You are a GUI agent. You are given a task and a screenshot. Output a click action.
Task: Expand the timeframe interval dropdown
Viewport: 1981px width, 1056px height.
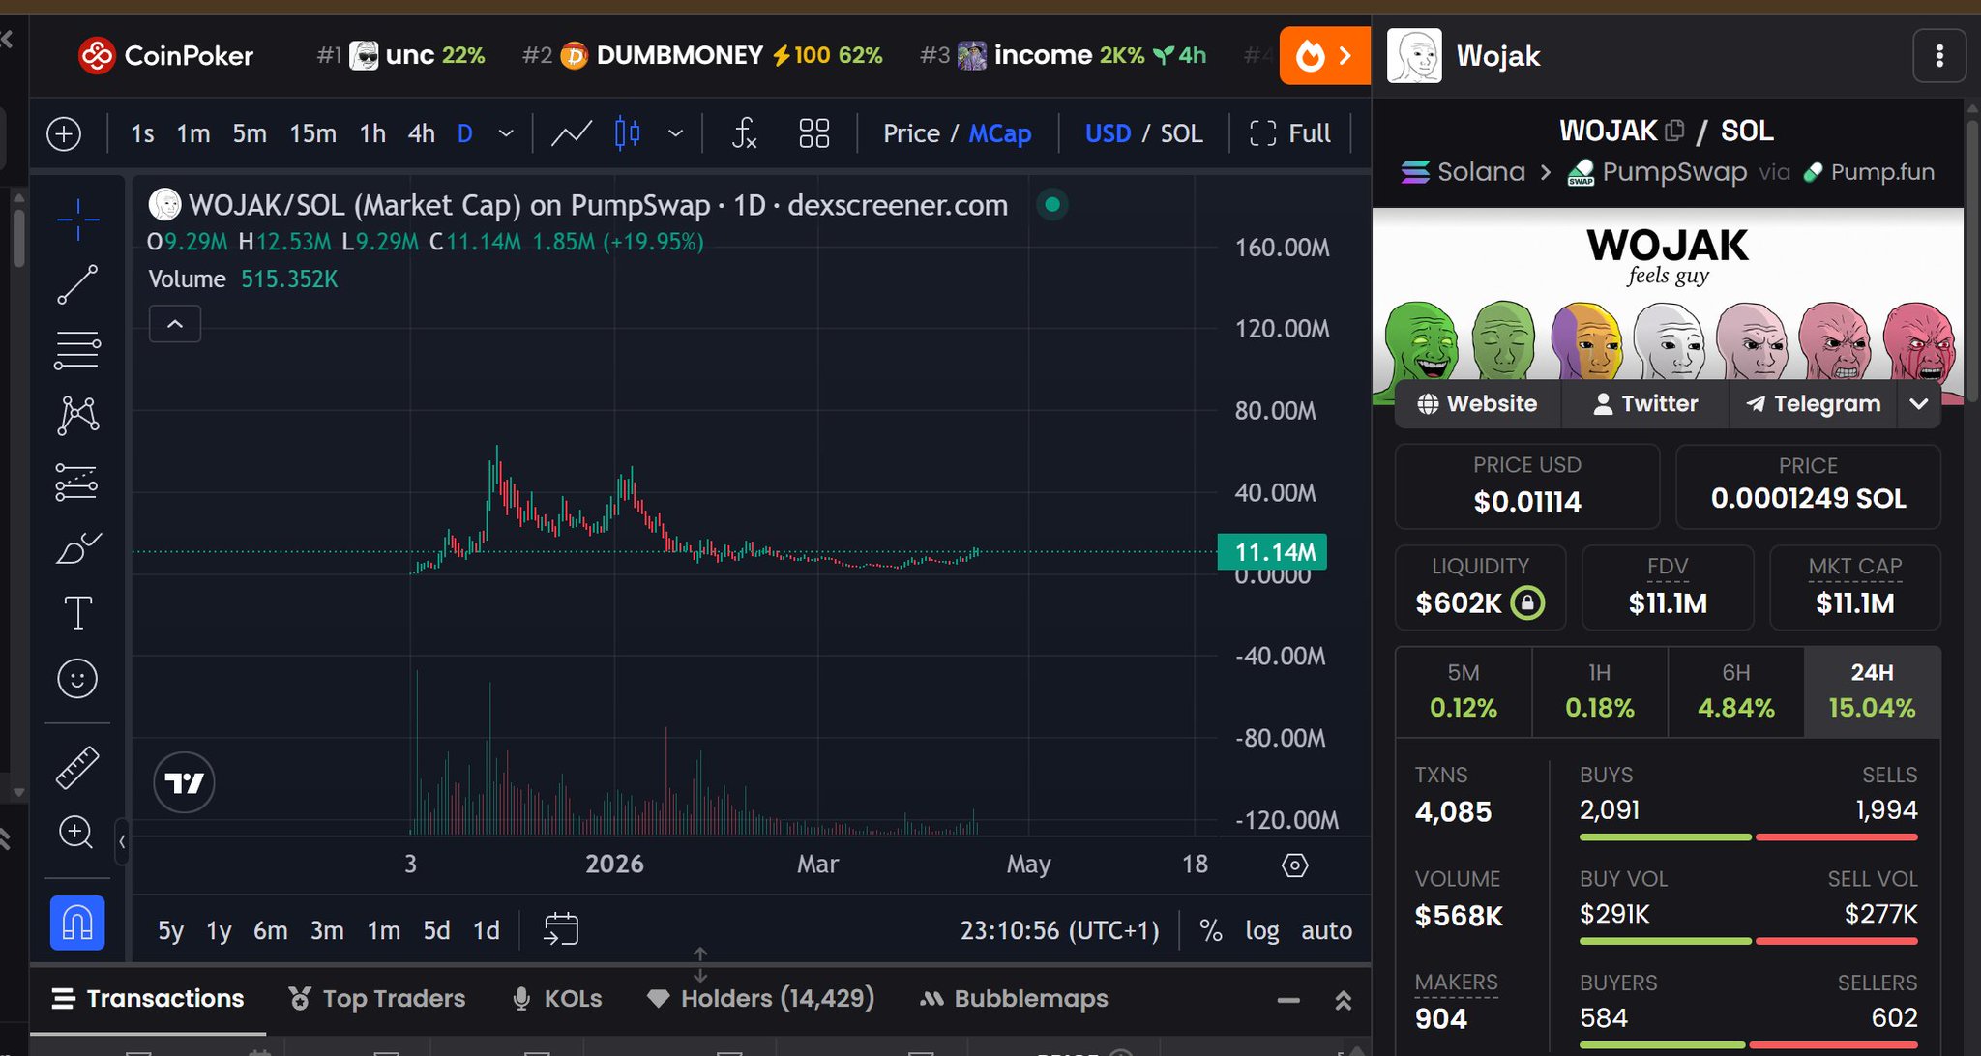click(x=506, y=133)
